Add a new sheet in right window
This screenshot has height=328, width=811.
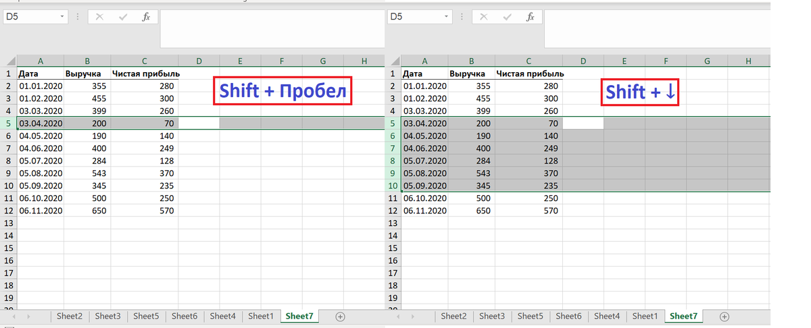tap(724, 316)
